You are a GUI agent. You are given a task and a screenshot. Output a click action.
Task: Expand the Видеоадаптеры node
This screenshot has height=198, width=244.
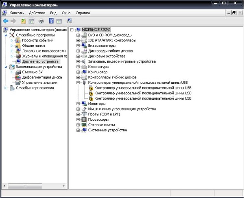pos(78,46)
